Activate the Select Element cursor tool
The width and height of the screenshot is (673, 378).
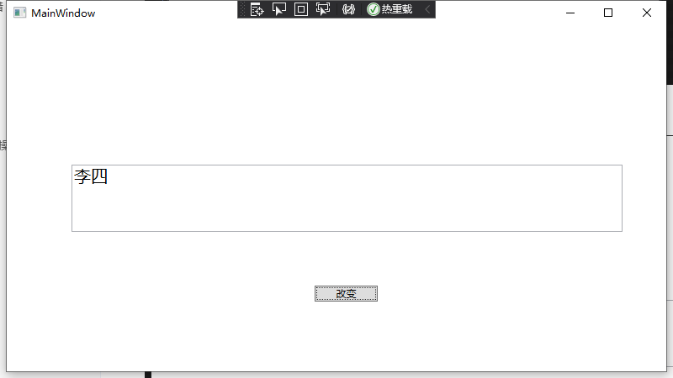pos(279,9)
